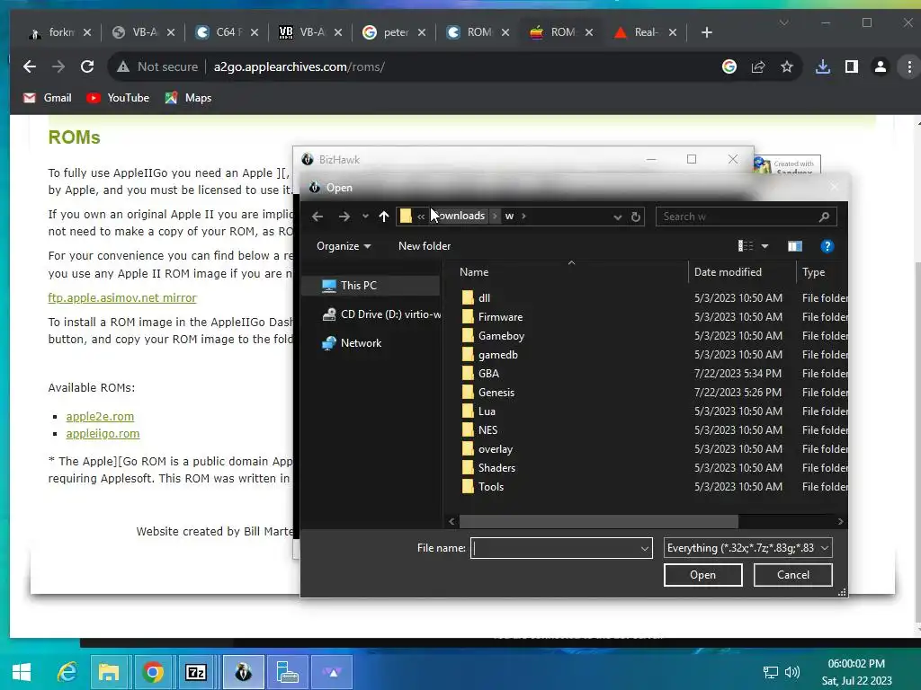This screenshot has height=690, width=921.
Task: Click the Cancel button
Action: point(793,575)
